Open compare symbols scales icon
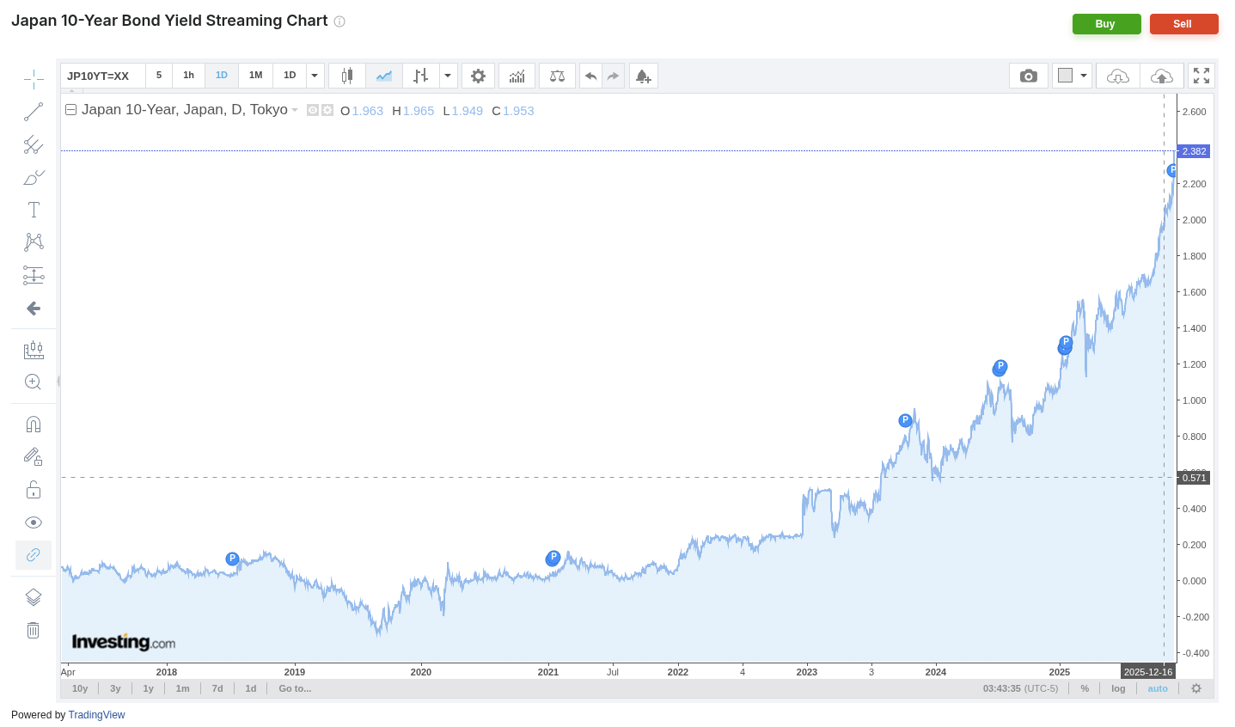 pos(558,76)
